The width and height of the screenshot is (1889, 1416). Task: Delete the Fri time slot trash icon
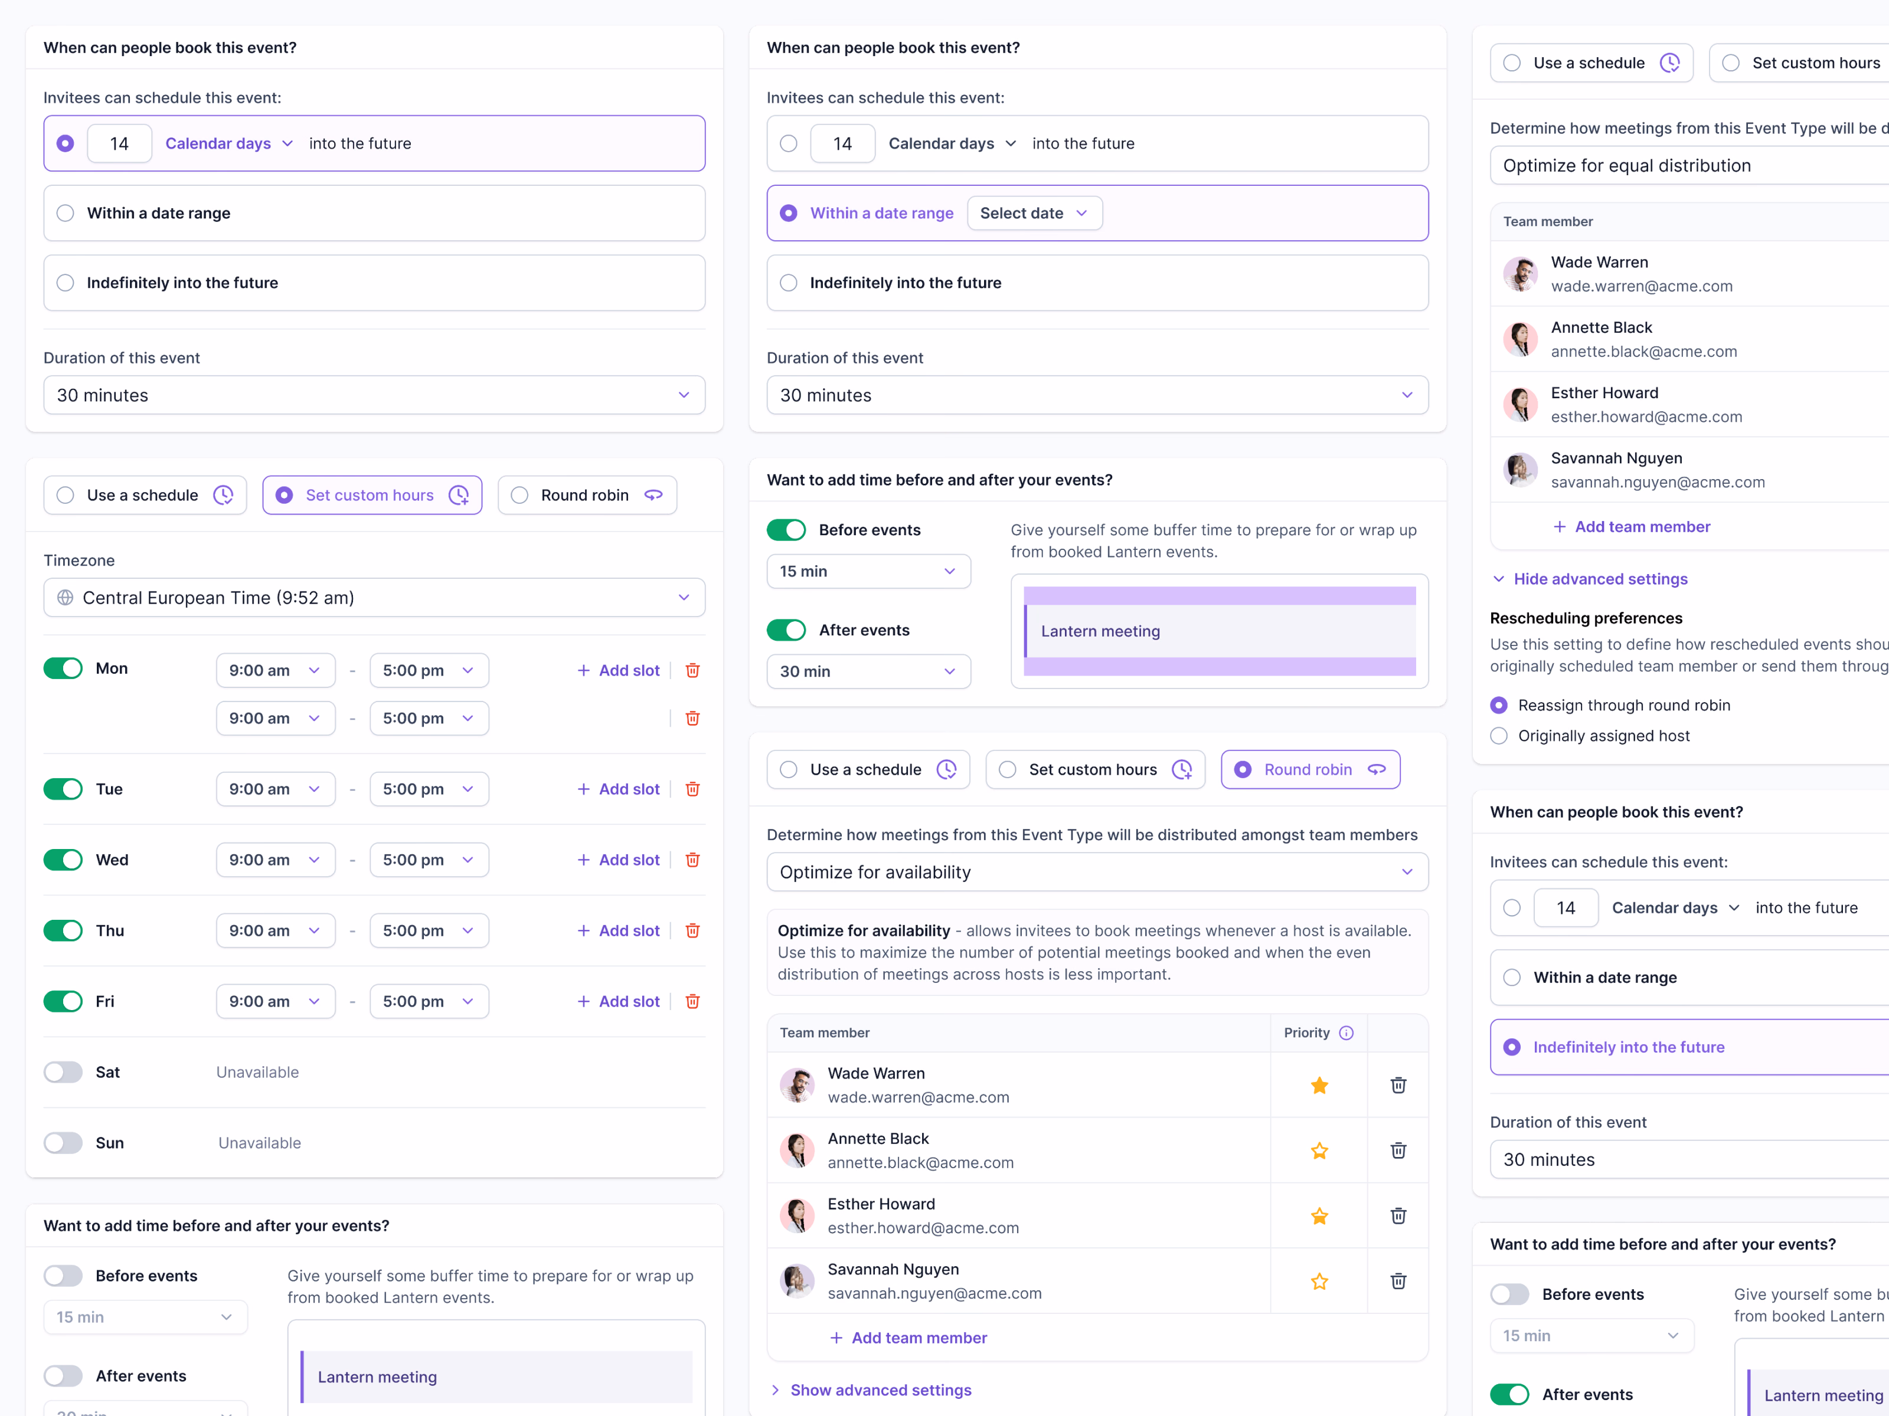tap(692, 1001)
